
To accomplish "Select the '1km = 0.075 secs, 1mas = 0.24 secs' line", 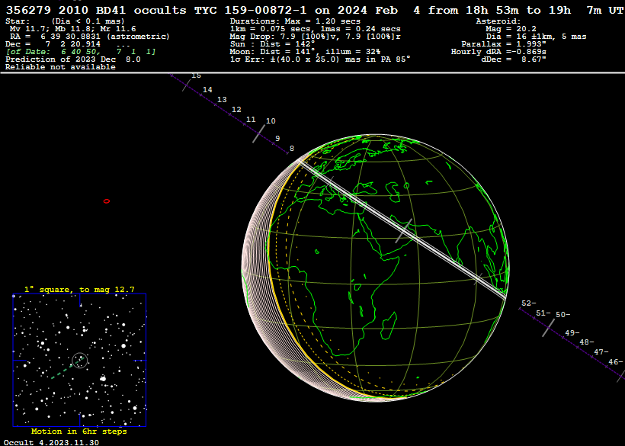I will pos(316,29).
